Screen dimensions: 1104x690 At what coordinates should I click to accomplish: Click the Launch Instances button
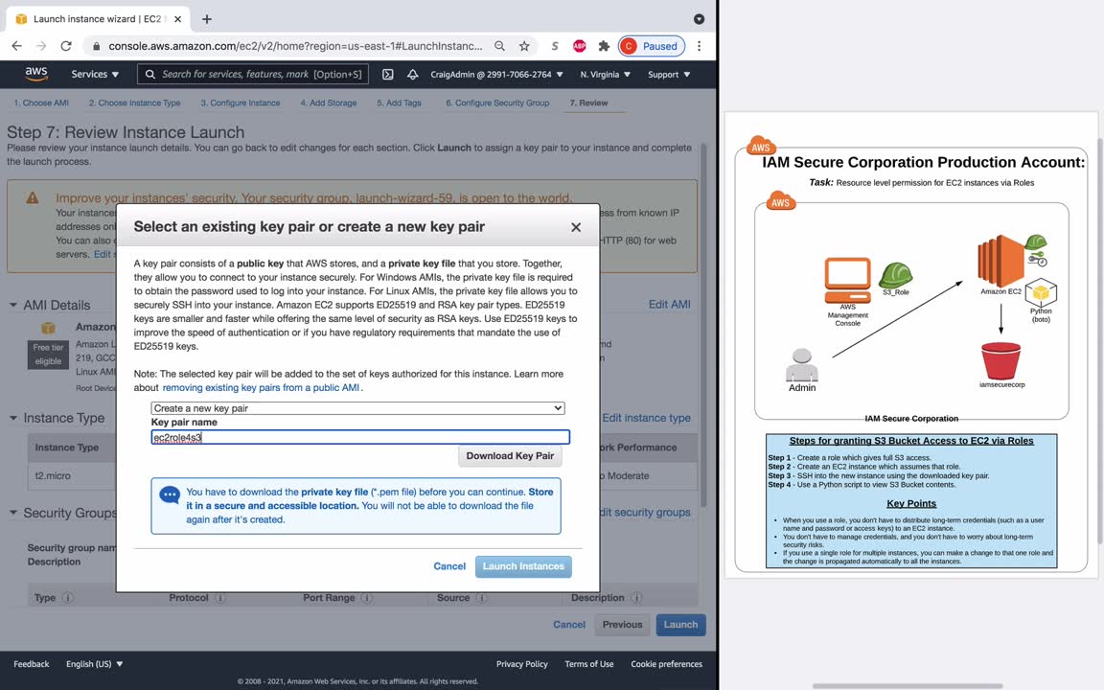coord(523,566)
